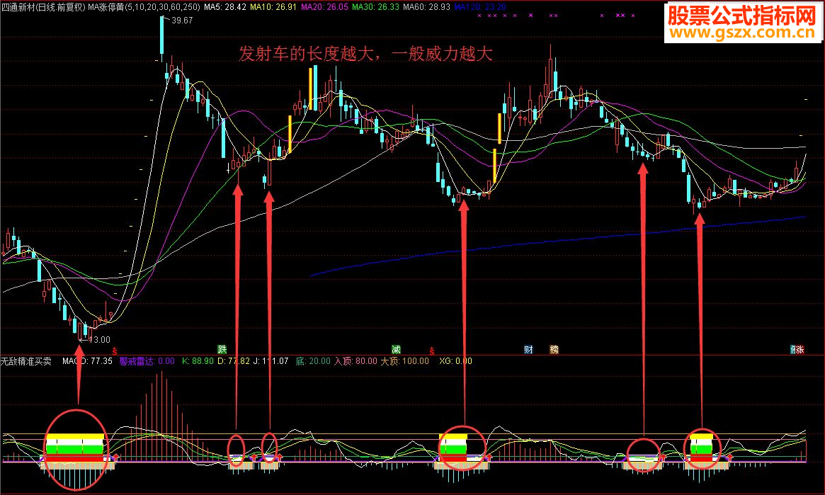
Task: Select the 四通新材(日线.前复权) chart title
Action: click(x=43, y=7)
